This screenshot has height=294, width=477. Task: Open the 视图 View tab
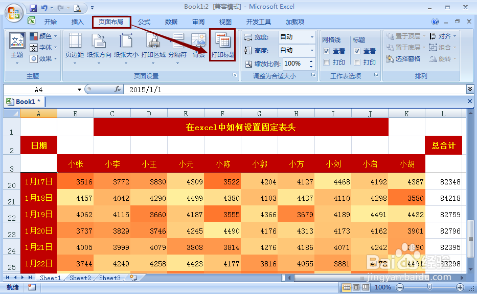click(x=225, y=22)
